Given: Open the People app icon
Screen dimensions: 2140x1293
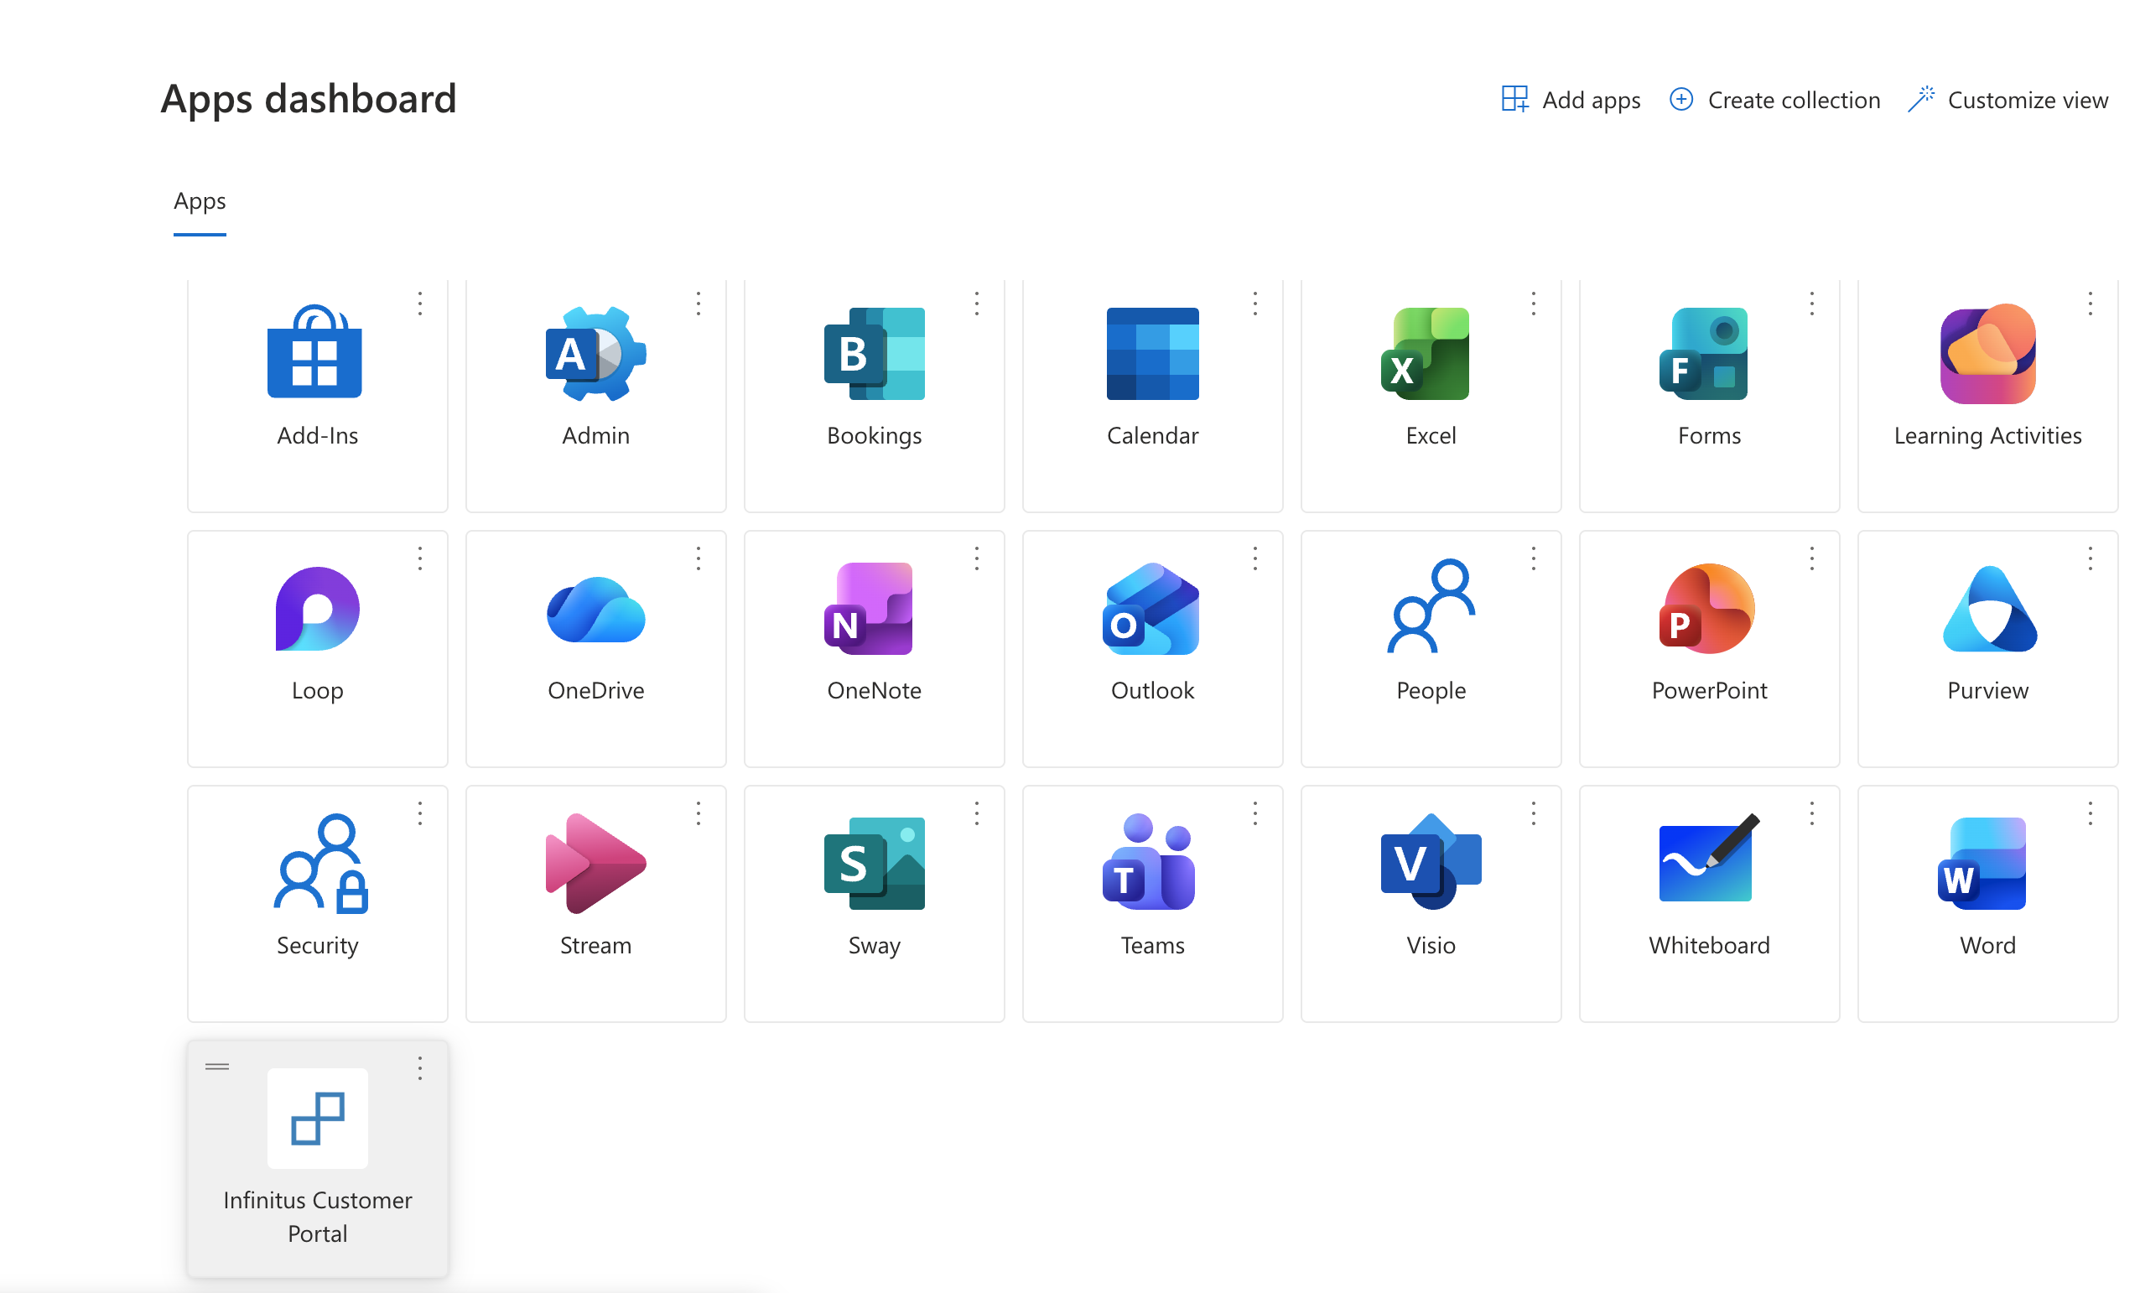Looking at the screenshot, I should click(x=1431, y=605).
